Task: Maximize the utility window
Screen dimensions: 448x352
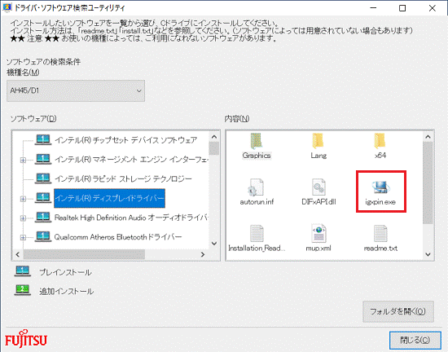Action: (402, 8)
